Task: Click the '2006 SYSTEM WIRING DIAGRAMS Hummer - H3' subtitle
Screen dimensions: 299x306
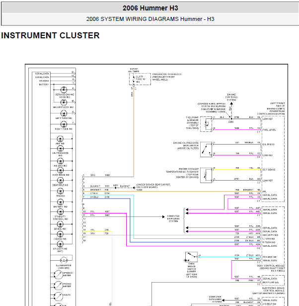Action: [150, 19]
